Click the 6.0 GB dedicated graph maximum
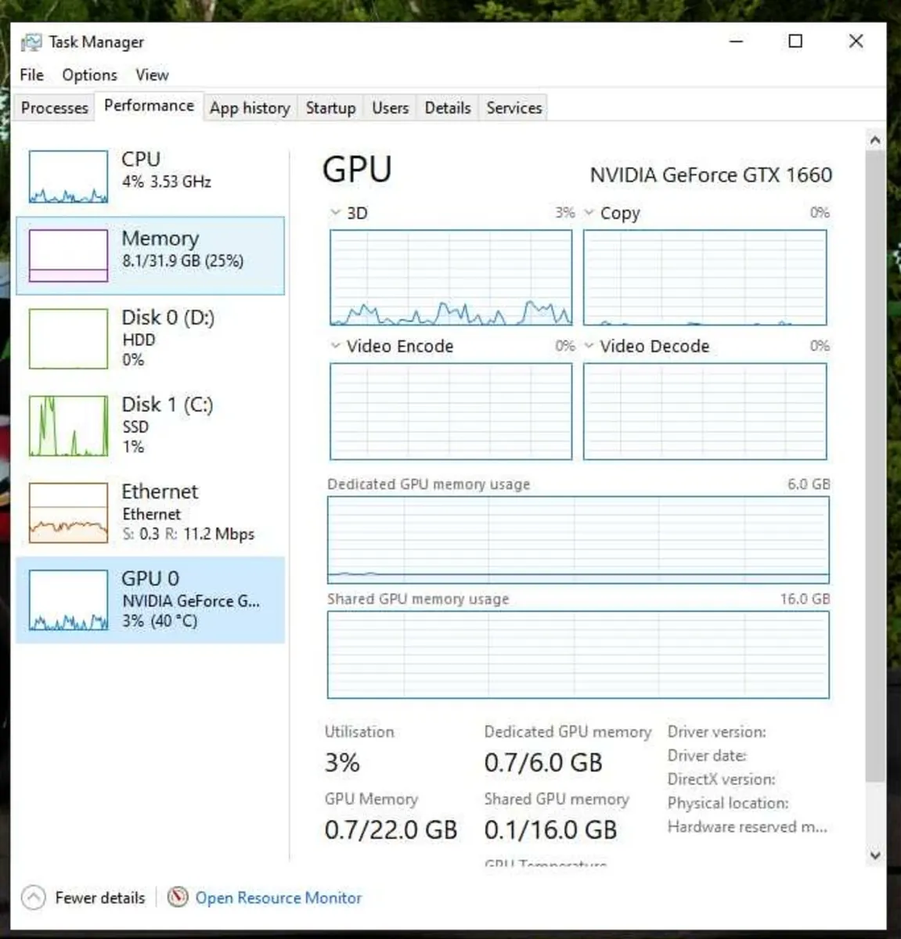 [x=809, y=484]
